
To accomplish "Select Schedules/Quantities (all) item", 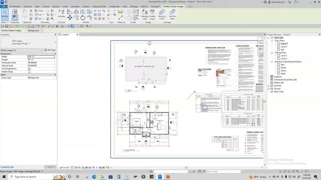I will [x=285, y=79].
